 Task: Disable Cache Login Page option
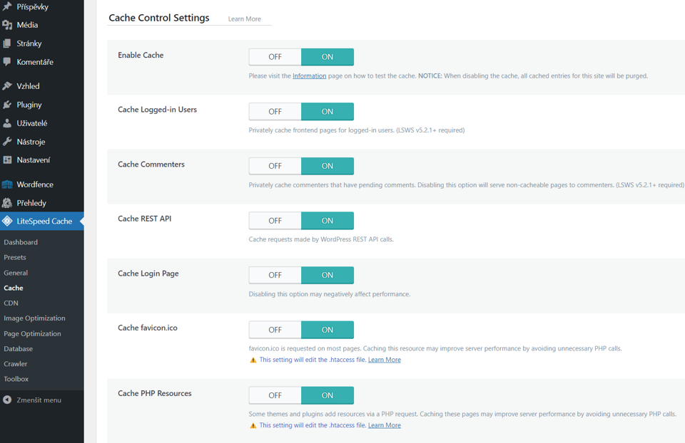[x=275, y=276]
